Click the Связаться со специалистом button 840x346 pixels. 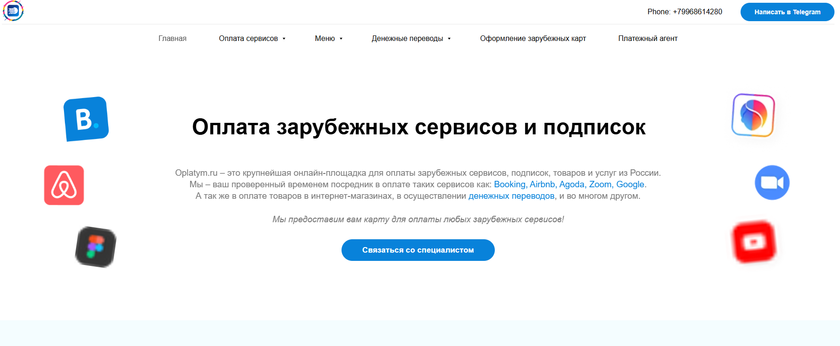pos(418,250)
